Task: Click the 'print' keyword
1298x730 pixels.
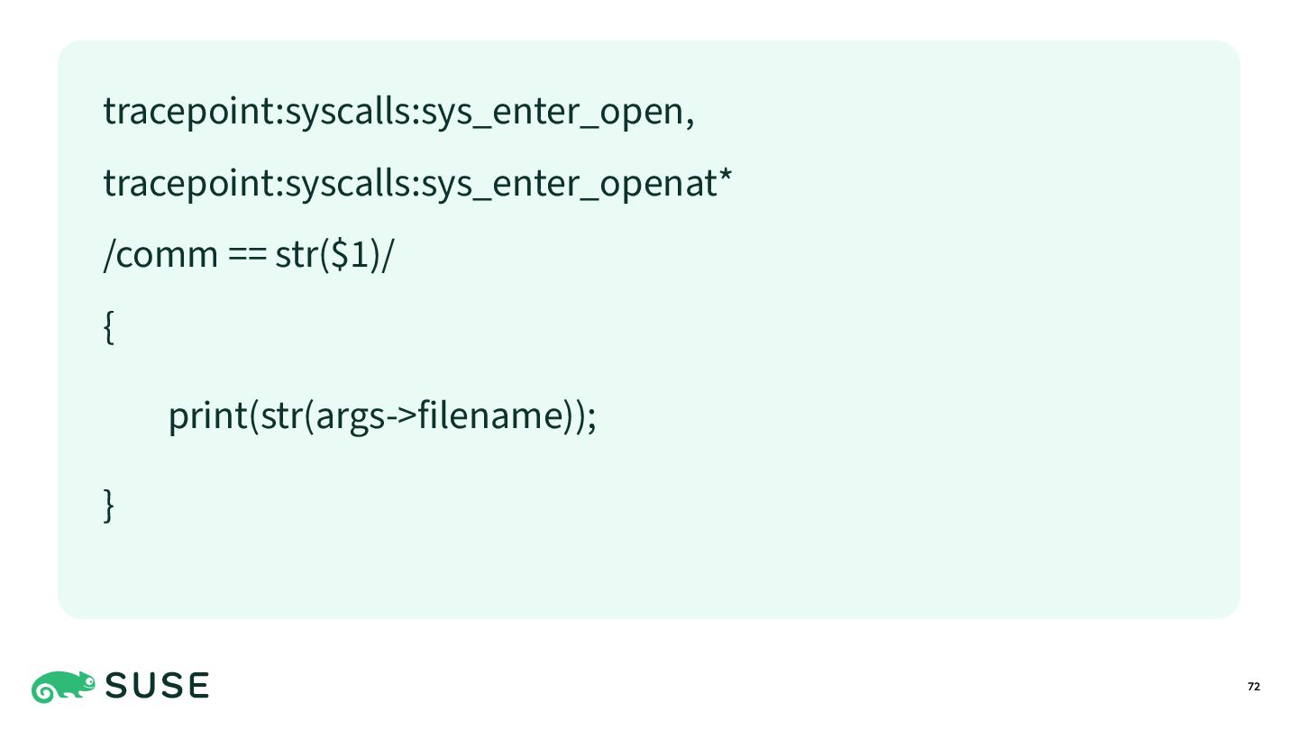Action: pyautogui.click(x=207, y=419)
